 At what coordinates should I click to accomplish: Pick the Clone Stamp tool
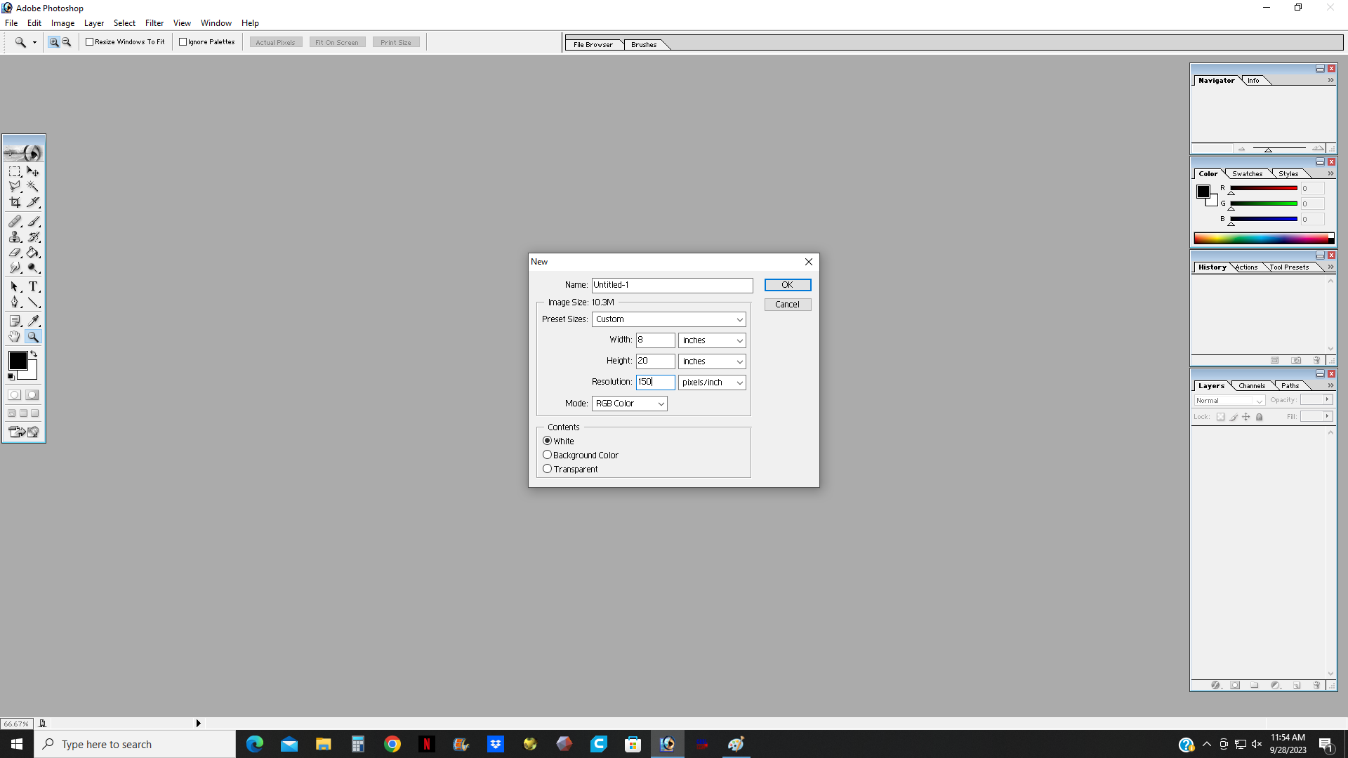pos(14,237)
